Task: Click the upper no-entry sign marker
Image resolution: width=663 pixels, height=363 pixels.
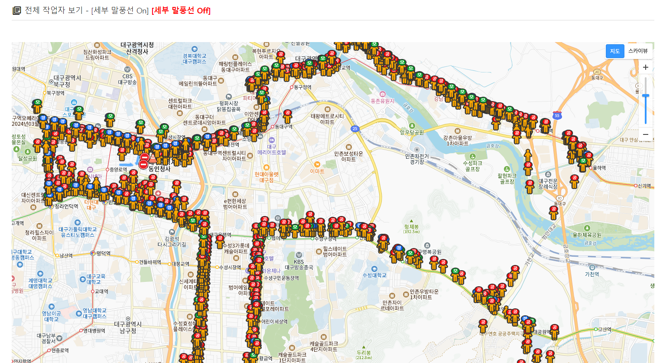Action: click(145, 157)
